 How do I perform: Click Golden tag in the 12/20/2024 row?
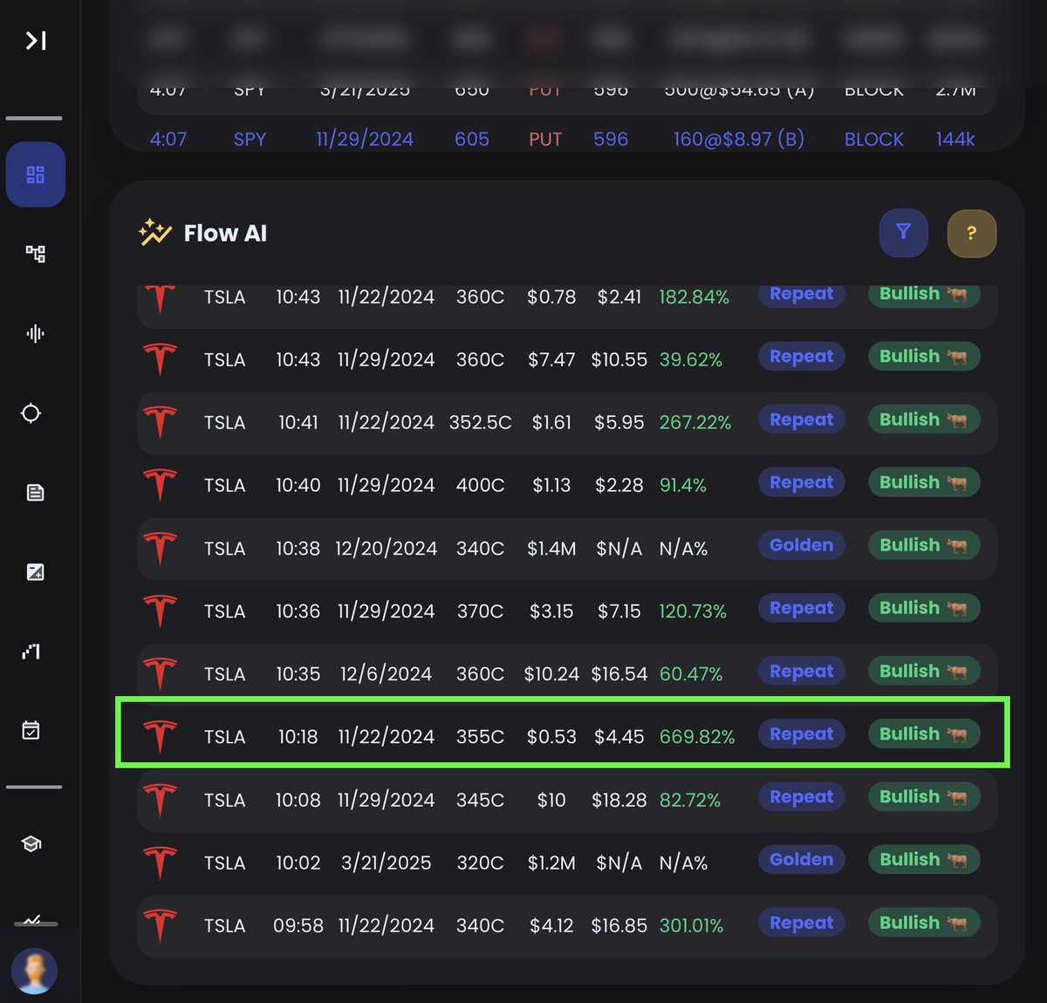click(x=801, y=545)
